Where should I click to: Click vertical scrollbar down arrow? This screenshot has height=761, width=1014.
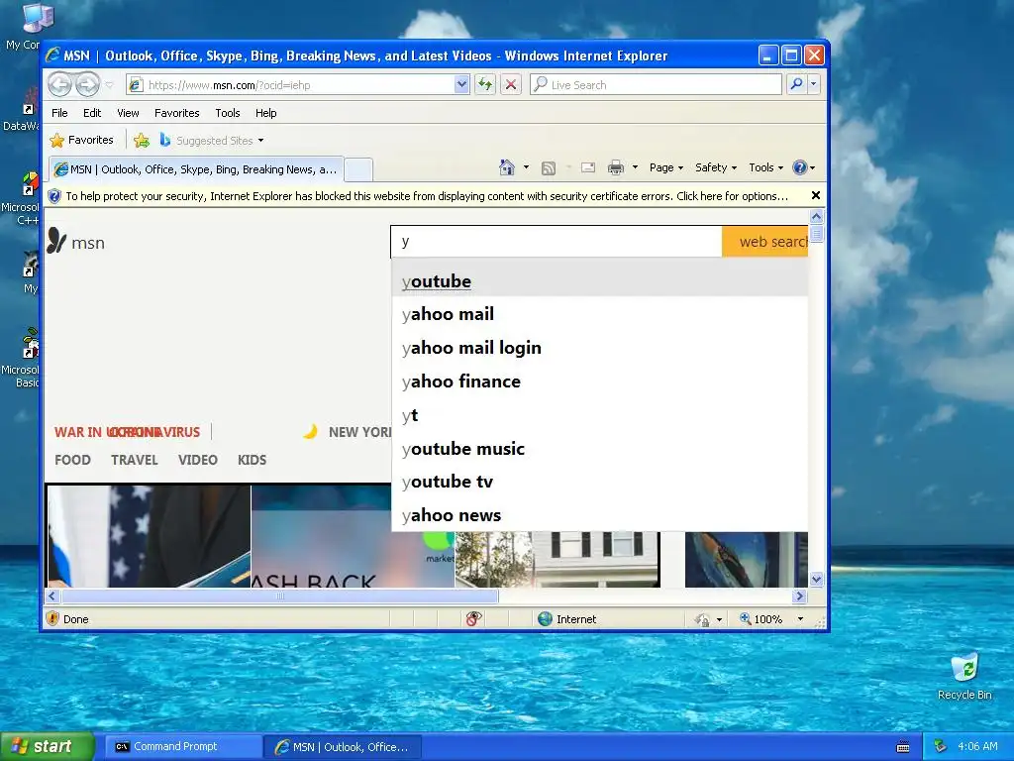(816, 579)
